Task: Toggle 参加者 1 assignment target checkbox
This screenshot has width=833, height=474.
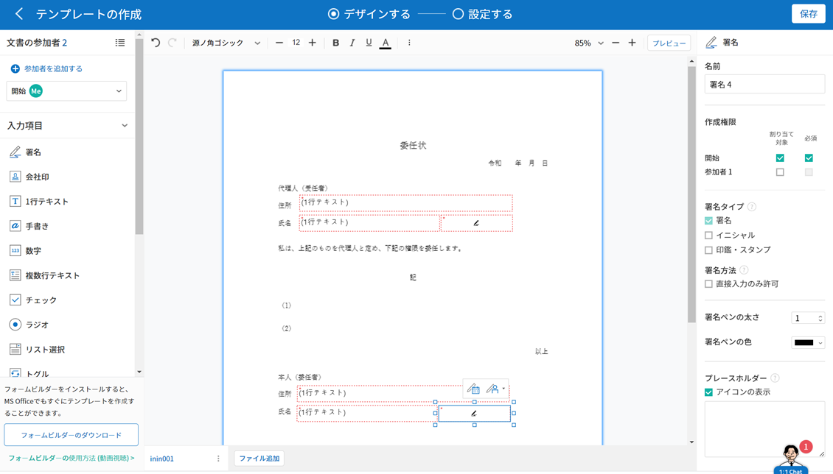Action: pos(780,172)
